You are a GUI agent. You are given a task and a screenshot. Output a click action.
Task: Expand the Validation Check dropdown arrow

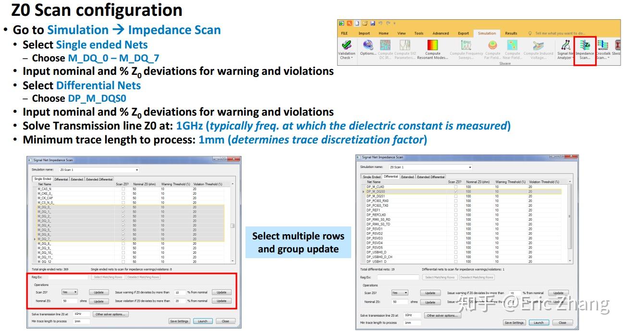tap(352, 58)
